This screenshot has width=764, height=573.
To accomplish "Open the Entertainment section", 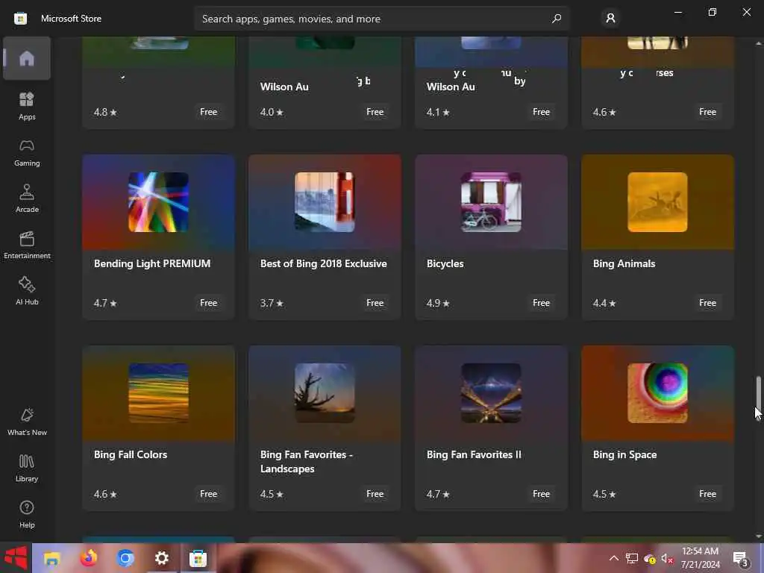I will (27, 245).
